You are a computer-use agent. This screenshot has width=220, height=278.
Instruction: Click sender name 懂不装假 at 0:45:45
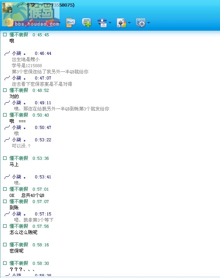click(19, 35)
